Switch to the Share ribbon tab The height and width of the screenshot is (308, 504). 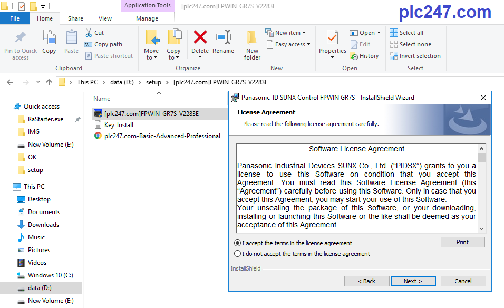(75, 18)
